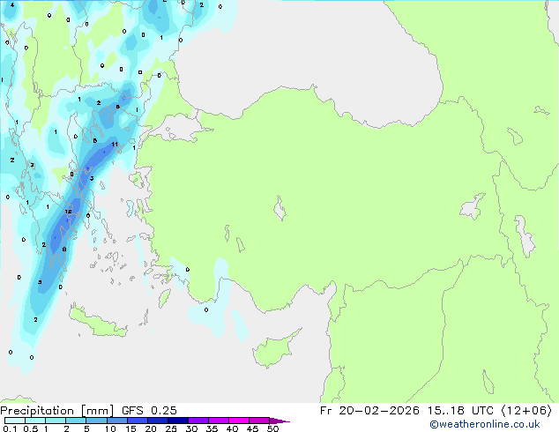The height and width of the screenshot is (432, 559).
Task: Click the 5 to 10 mm legend swatch
Action: (x=96, y=421)
